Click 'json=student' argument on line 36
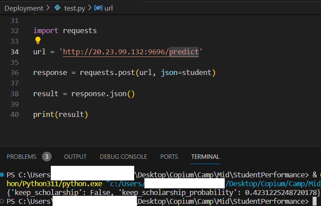Image resolution: width=321 pixels, height=206 pixels. (186, 73)
